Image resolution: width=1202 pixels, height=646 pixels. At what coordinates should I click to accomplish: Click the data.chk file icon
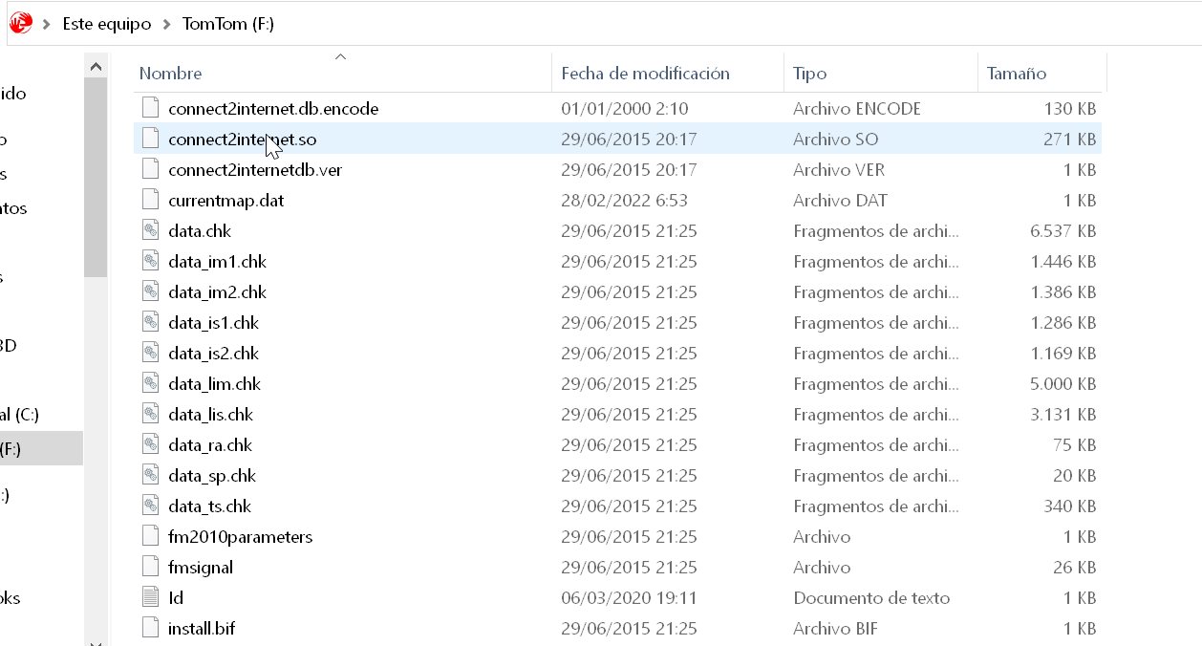click(x=148, y=230)
